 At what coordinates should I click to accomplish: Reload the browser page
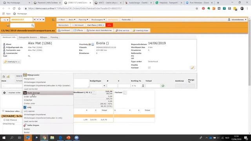tap(14, 9)
